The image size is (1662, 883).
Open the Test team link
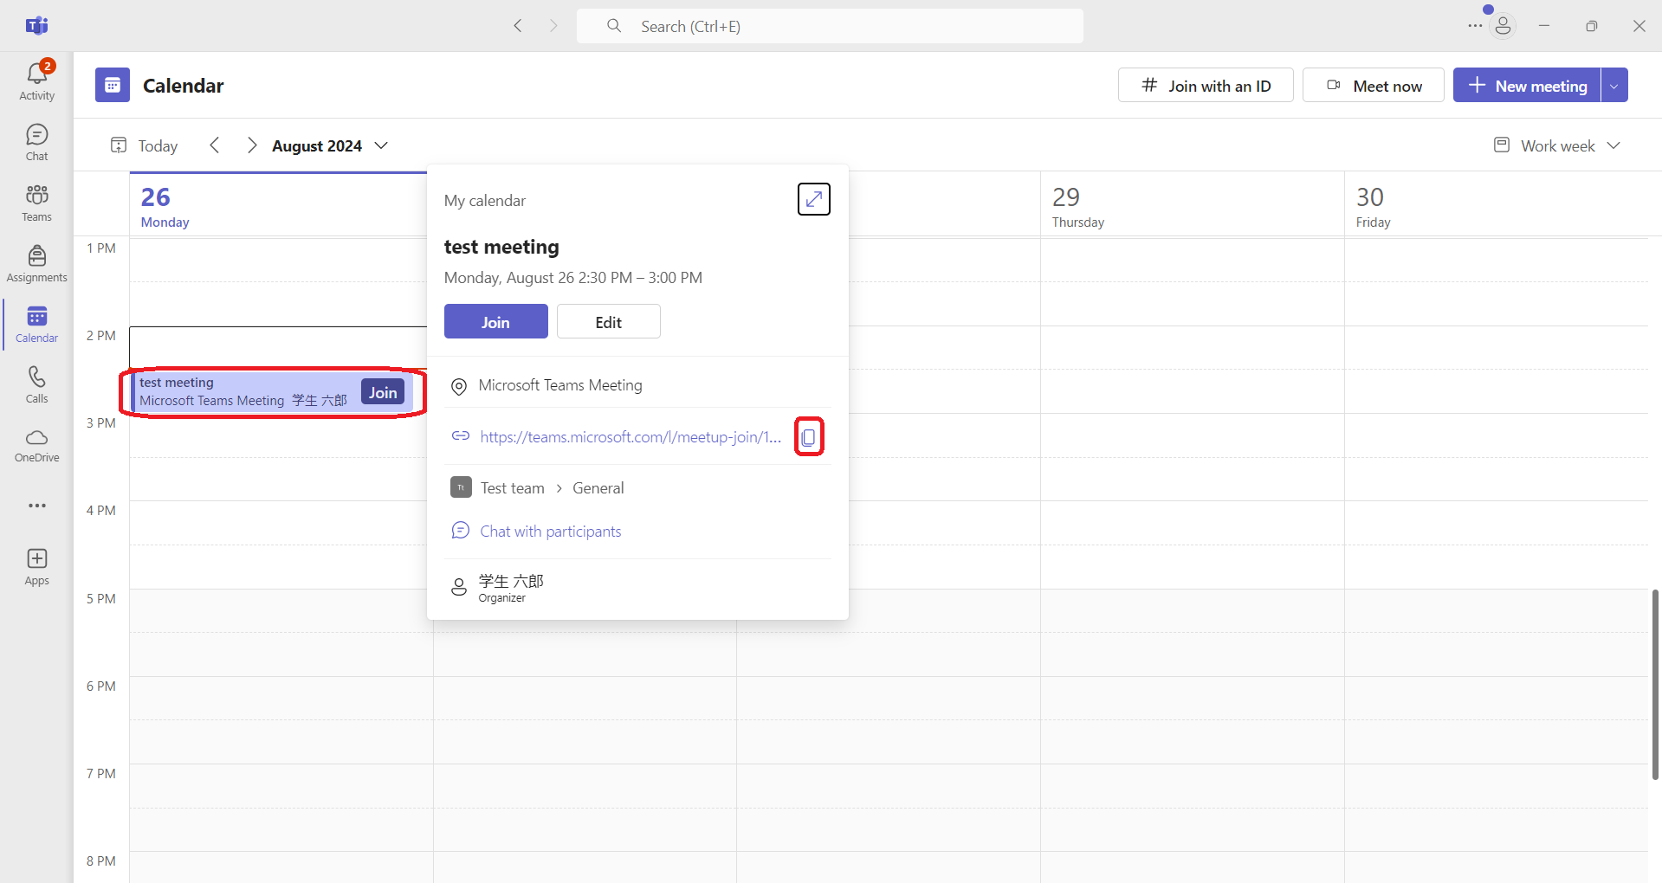point(513,487)
